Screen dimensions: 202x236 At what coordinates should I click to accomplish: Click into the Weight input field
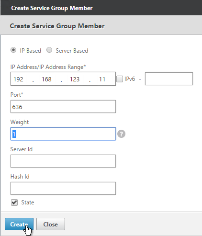pos(63,134)
